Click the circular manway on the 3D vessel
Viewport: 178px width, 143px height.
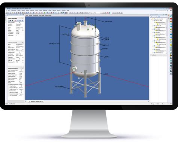74,69
